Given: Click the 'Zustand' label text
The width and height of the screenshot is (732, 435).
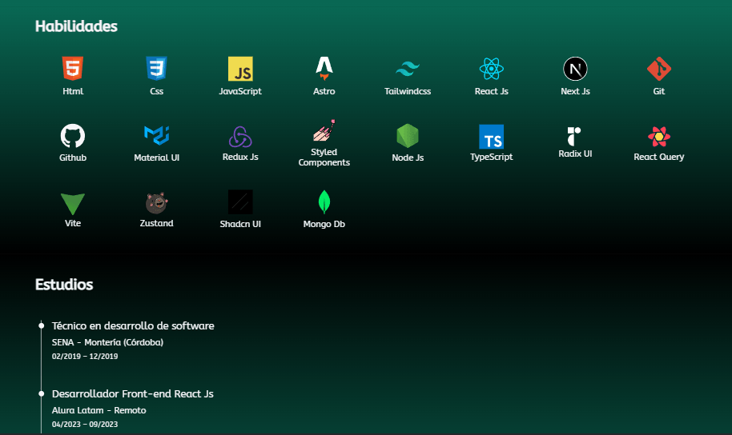Looking at the screenshot, I should click(x=156, y=223).
